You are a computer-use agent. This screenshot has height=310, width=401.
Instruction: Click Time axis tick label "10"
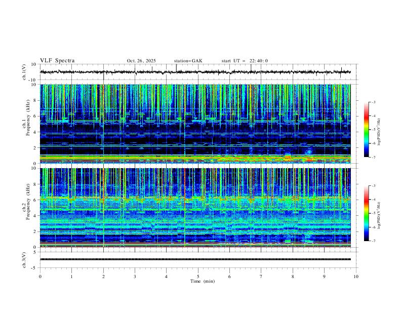(356, 277)
